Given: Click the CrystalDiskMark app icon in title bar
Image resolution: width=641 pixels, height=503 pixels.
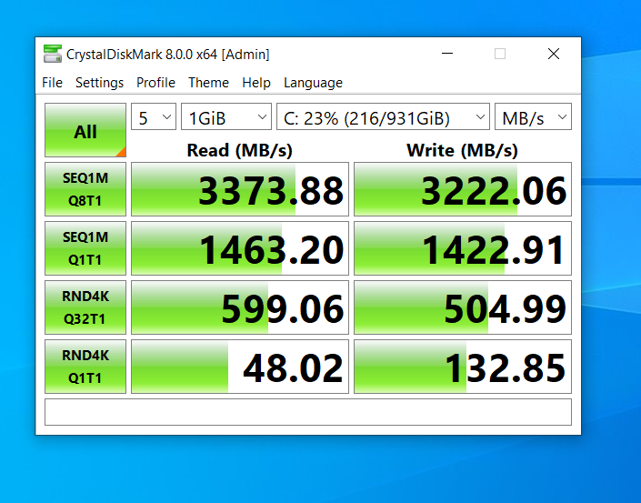Looking at the screenshot, I should coord(53,54).
